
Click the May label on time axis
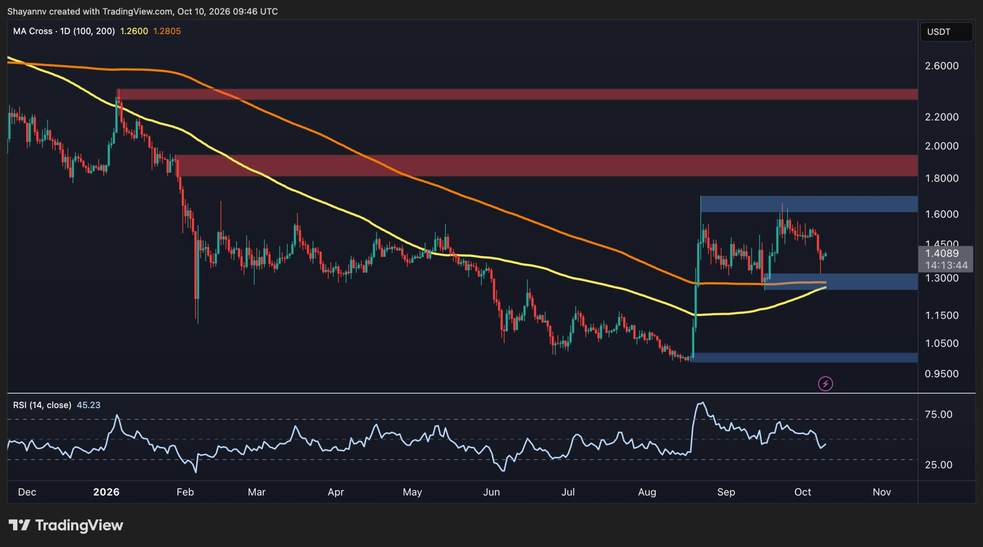412,492
